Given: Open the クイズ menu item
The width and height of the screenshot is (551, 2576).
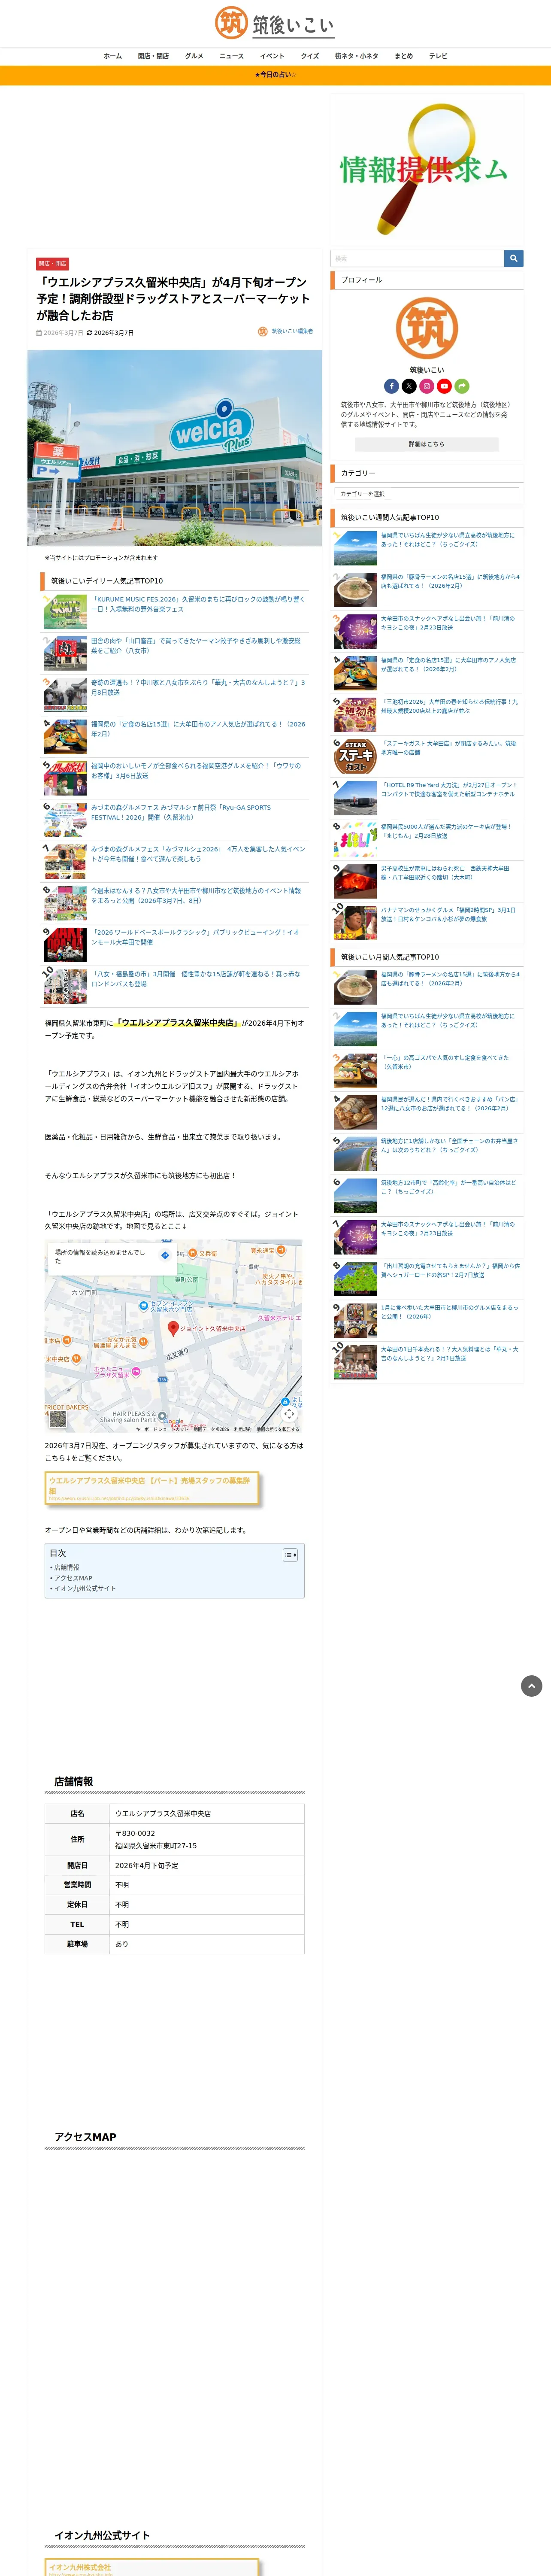Looking at the screenshot, I should coord(310,56).
